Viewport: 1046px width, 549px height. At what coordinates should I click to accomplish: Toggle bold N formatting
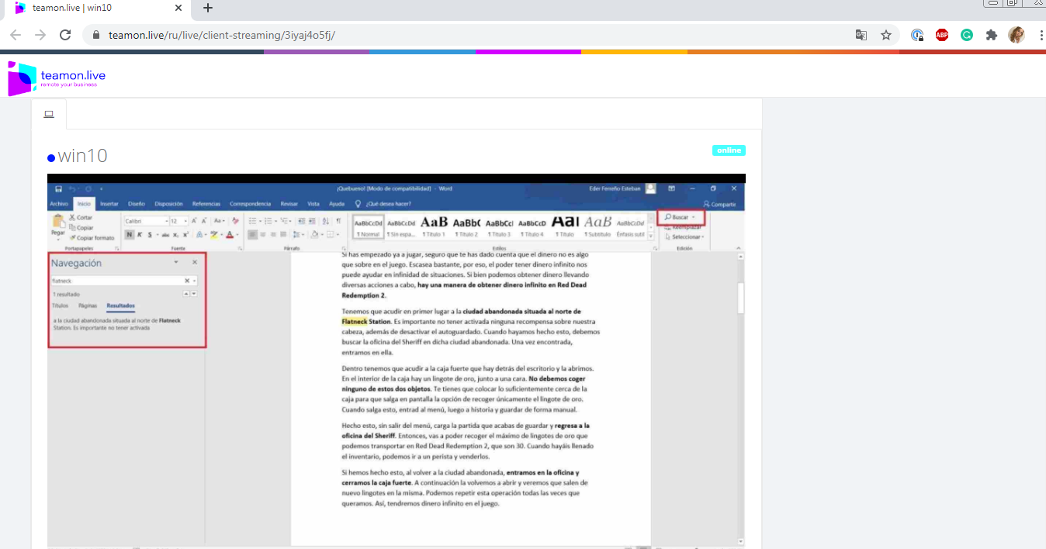pos(130,234)
